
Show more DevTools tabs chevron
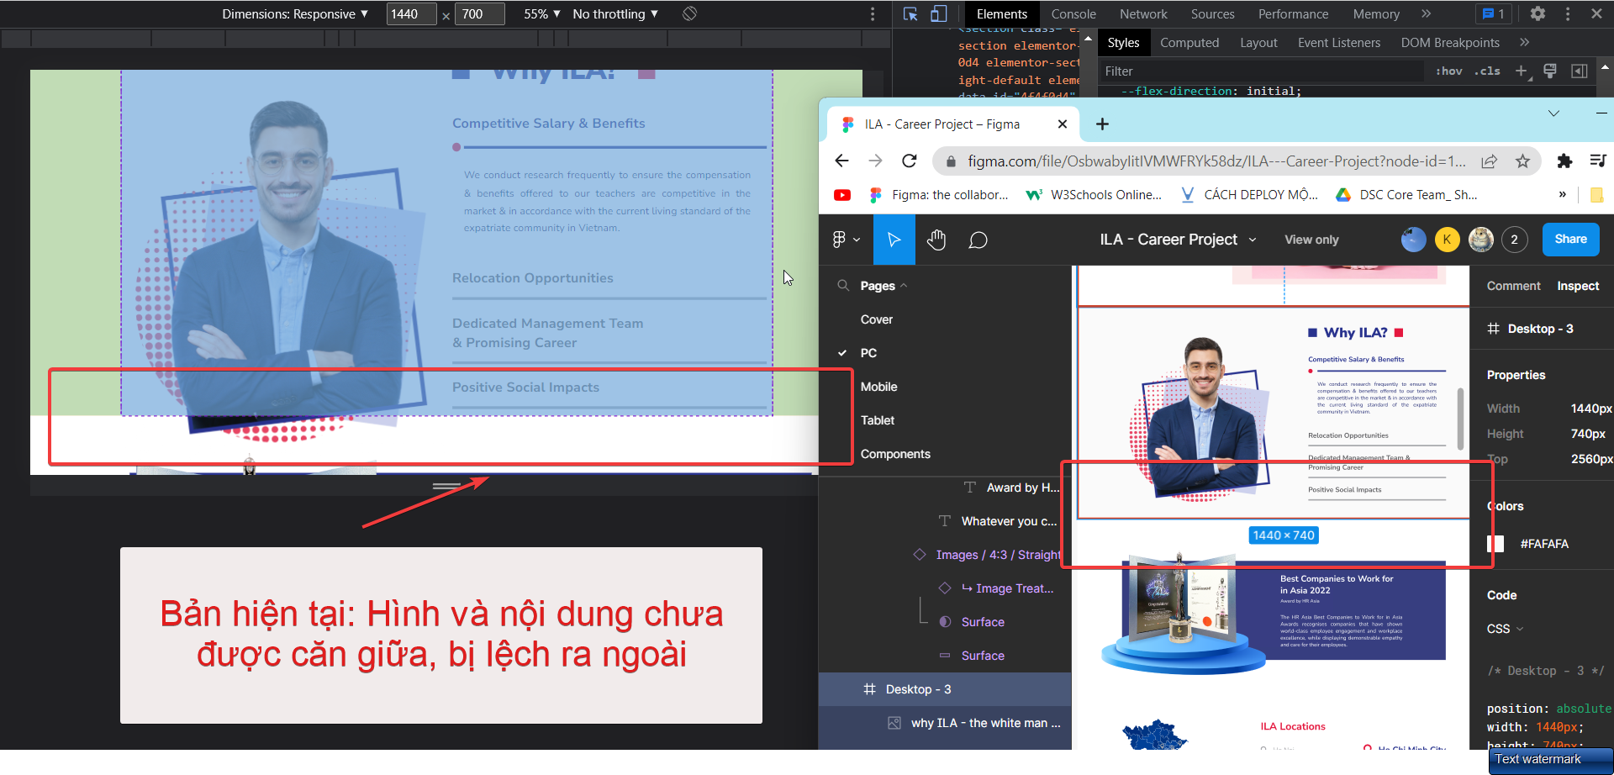[1426, 13]
